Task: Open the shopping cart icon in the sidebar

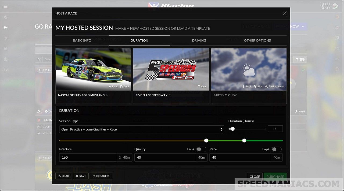Action: pyautogui.click(x=5, y=38)
